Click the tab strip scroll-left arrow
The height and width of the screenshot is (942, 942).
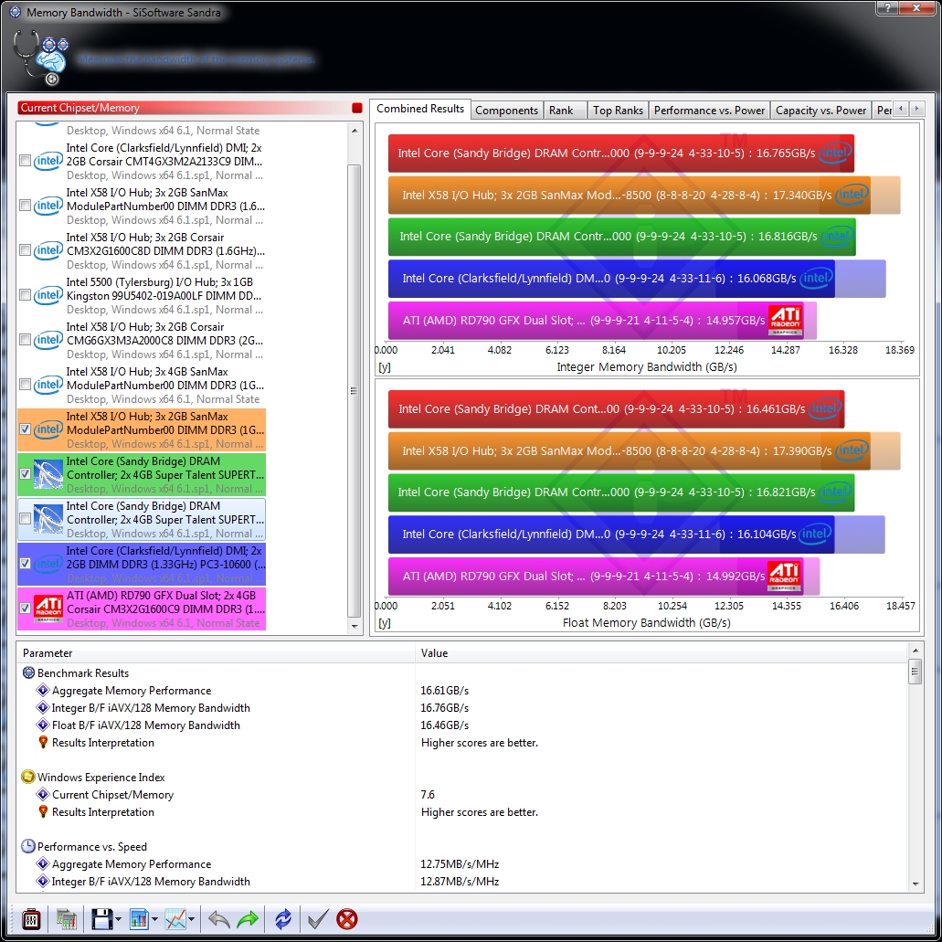coord(901,109)
